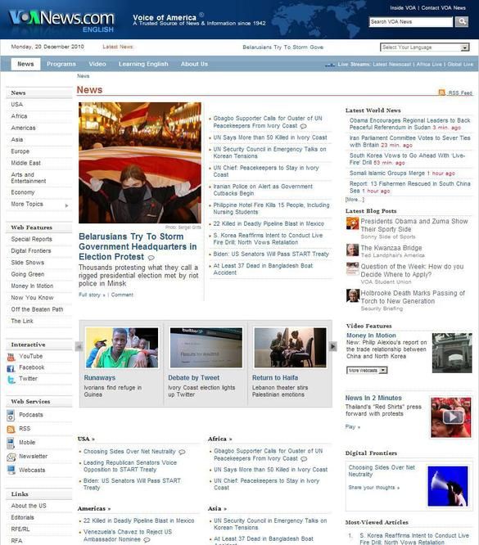Screen dimensions: 479x545
Task: Click the search magnifier button
Action: click(x=462, y=21)
